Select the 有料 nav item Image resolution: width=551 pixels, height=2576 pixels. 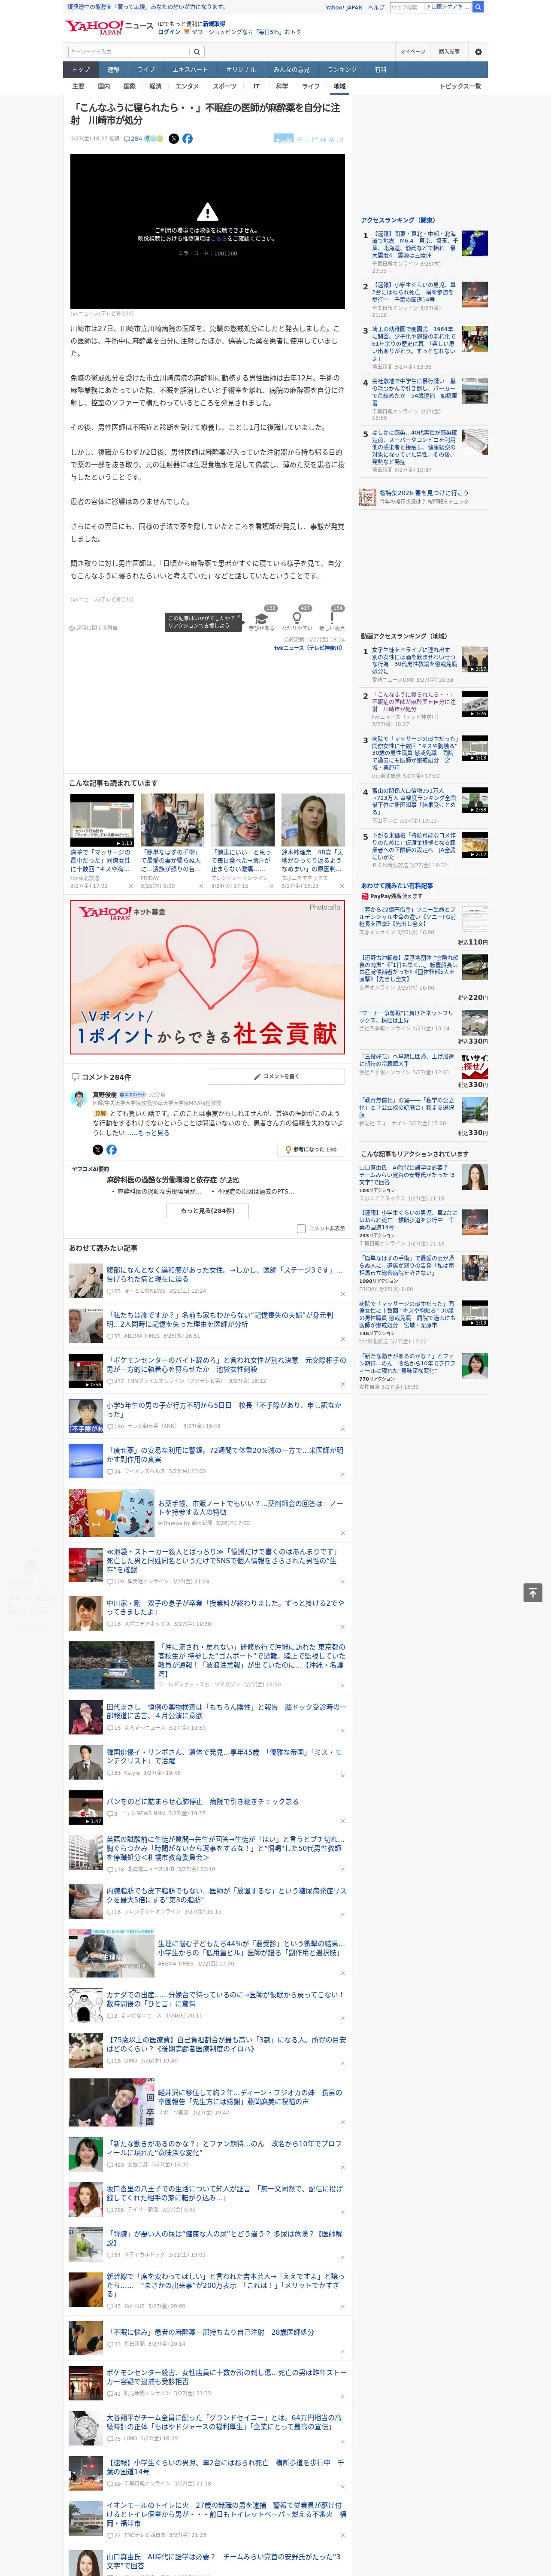tap(381, 70)
